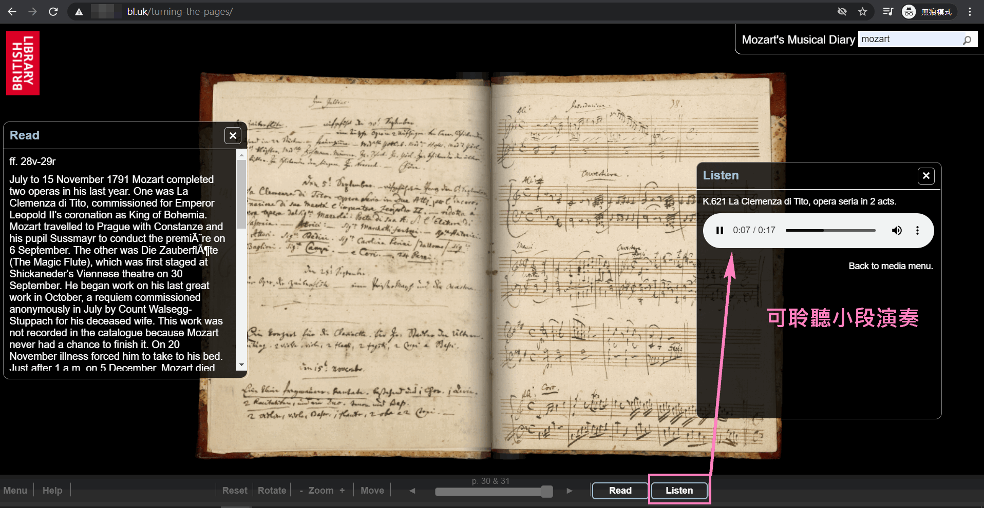
Task: Open Help in bottom bar
Action: (52, 490)
